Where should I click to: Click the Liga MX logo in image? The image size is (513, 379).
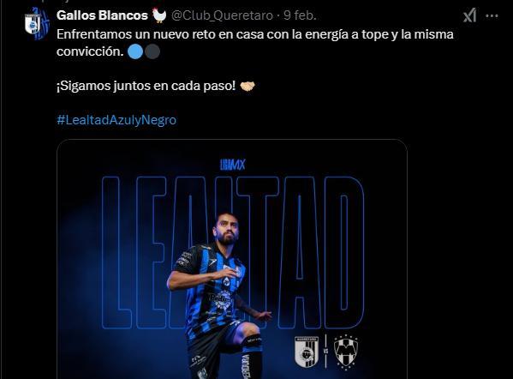pos(233,165)
